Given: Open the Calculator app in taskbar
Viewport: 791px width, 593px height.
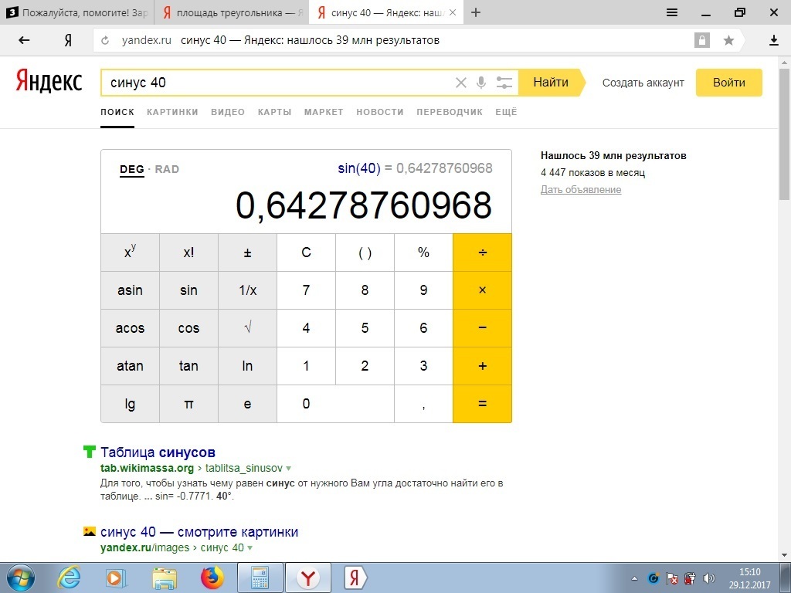Looking at the screenshot, I should click(260, 578).
